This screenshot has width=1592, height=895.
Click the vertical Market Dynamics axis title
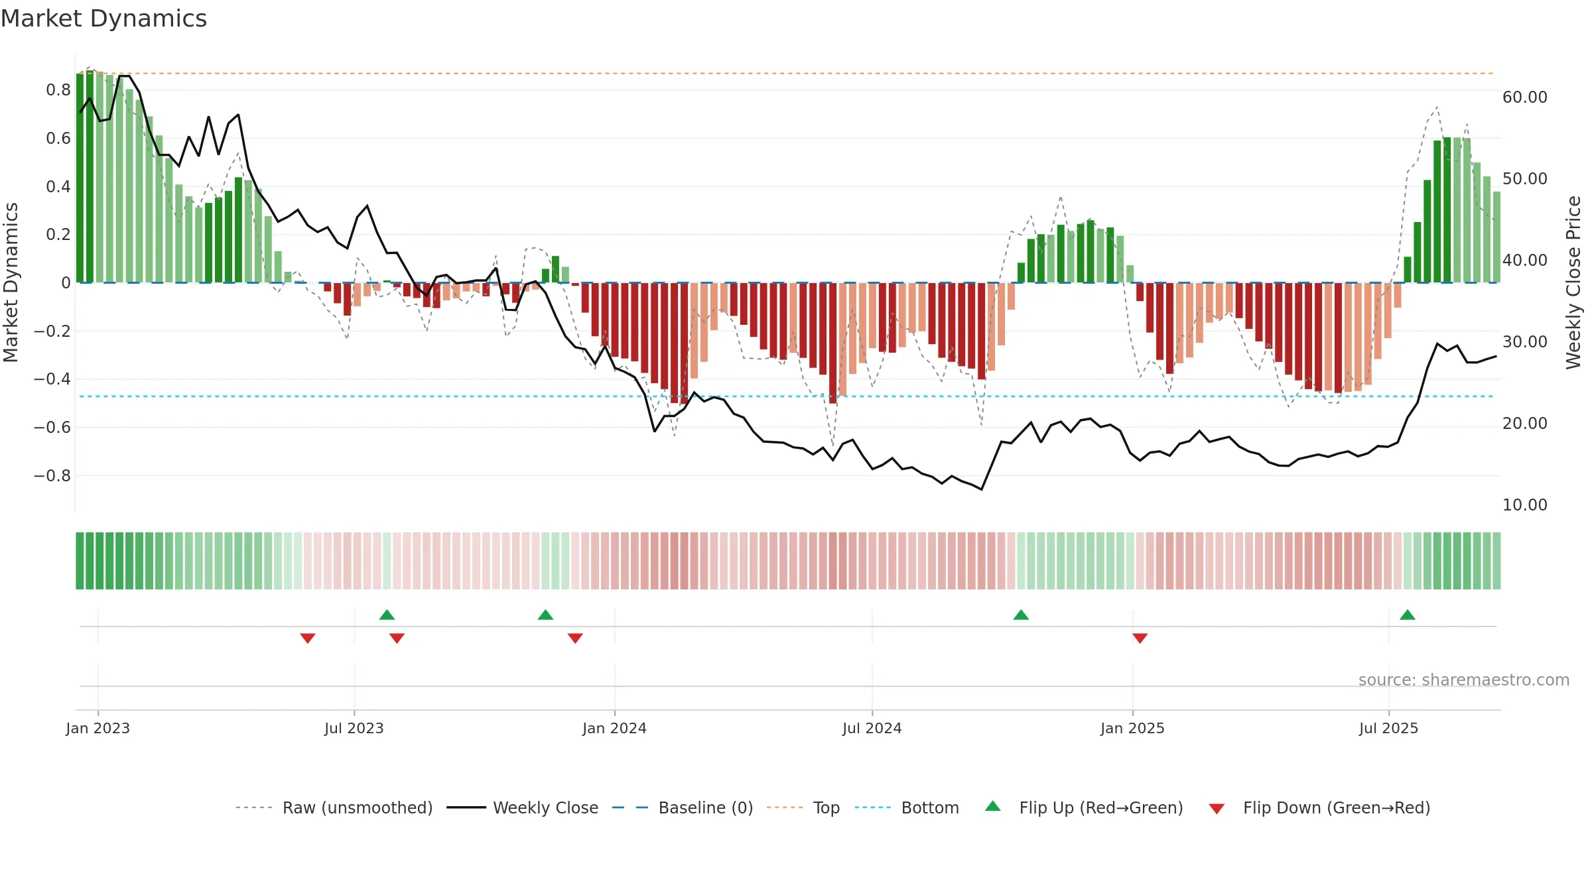11,282
